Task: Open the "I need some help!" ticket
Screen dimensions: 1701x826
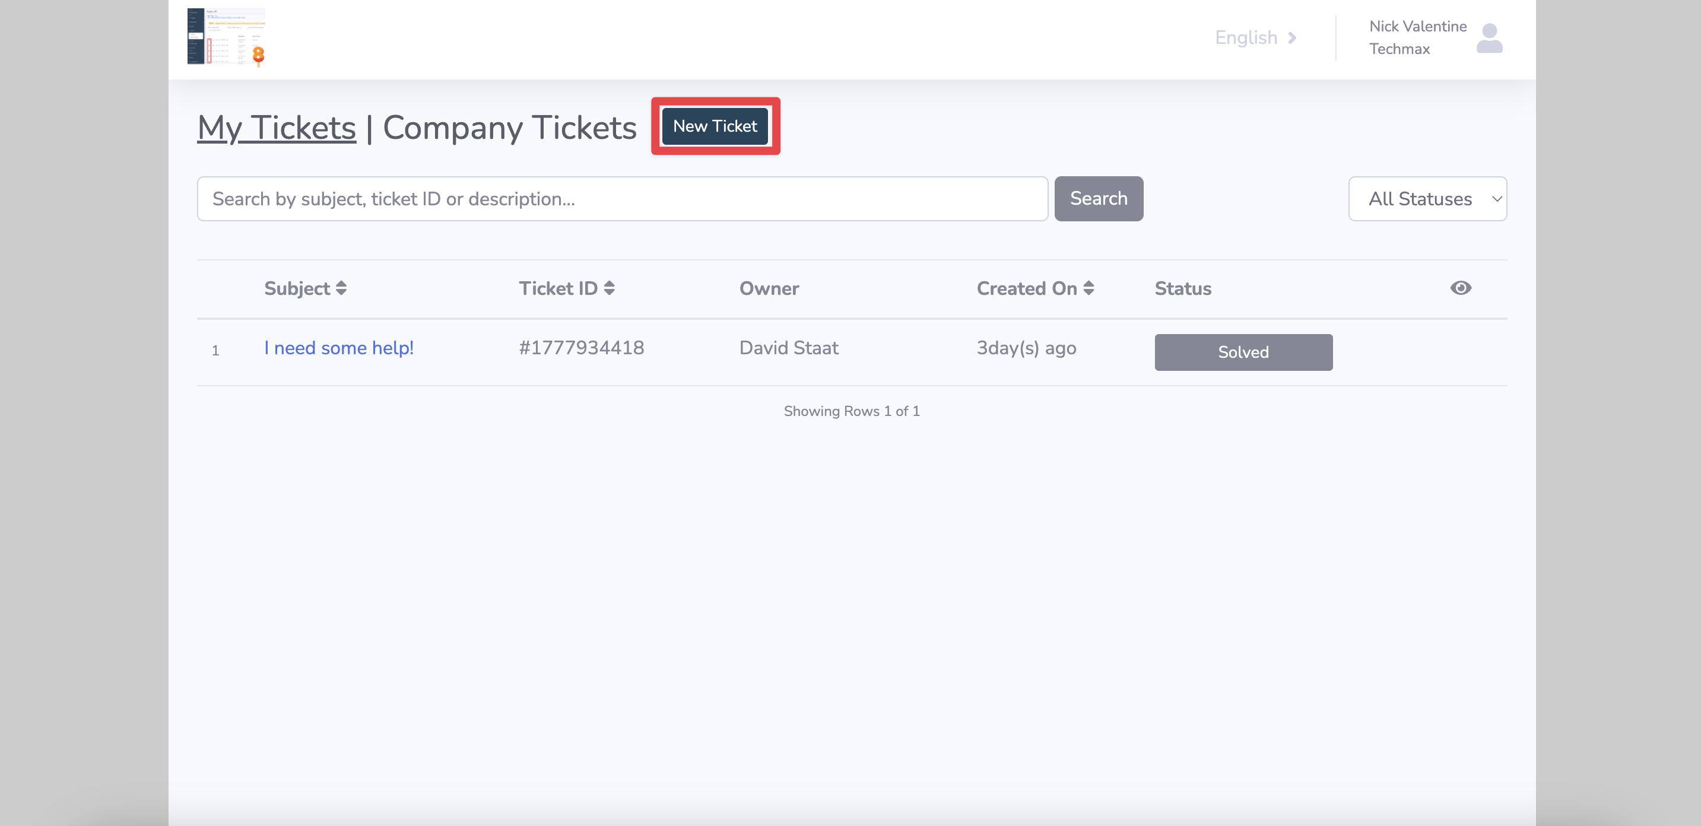Action: (339, 348)
